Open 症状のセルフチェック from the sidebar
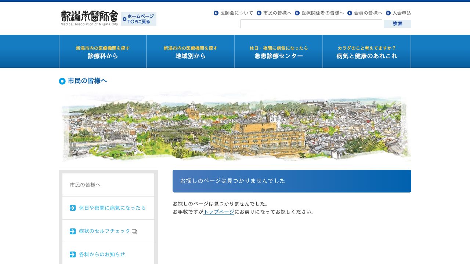The width and height of the screenshot is (470, 264). coord(104,231)
